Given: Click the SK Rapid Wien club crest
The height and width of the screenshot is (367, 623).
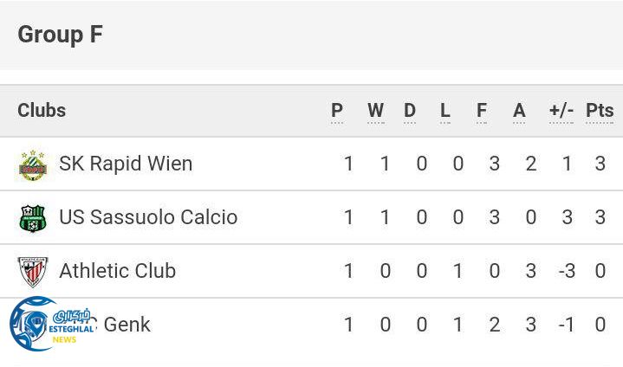Looking at the screenshot, I should tap(33, 164).
